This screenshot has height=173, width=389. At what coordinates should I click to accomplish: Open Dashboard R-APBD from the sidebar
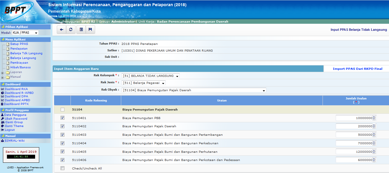pos(19,93)
